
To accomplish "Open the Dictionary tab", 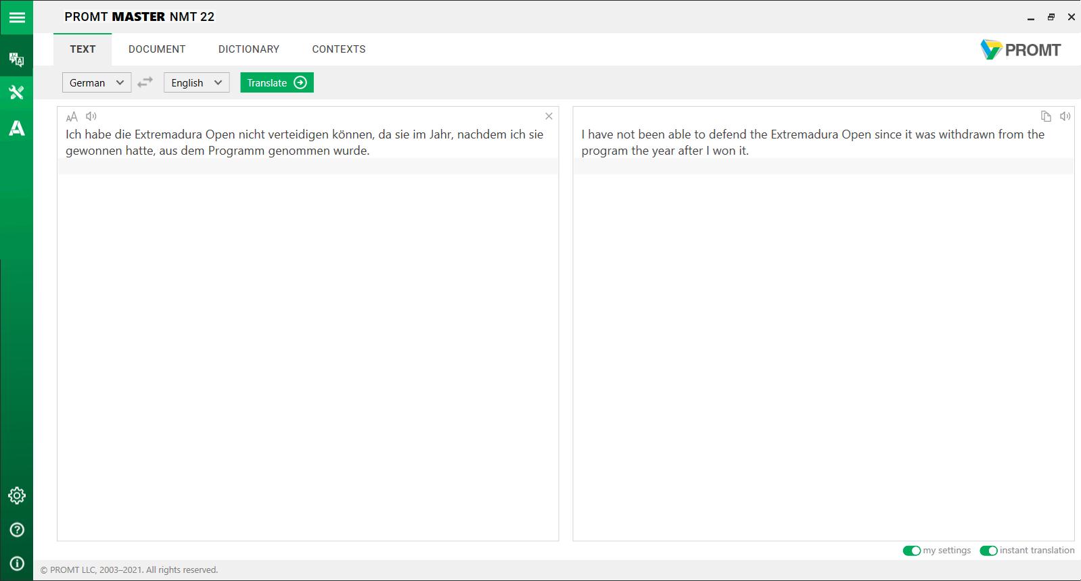I will [248, 49].
